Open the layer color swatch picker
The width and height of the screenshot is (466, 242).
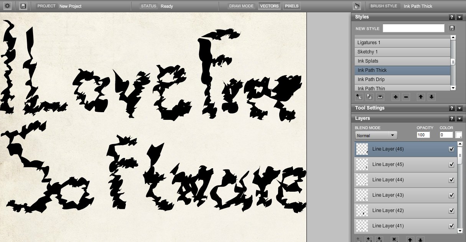[x=459, y=135]
